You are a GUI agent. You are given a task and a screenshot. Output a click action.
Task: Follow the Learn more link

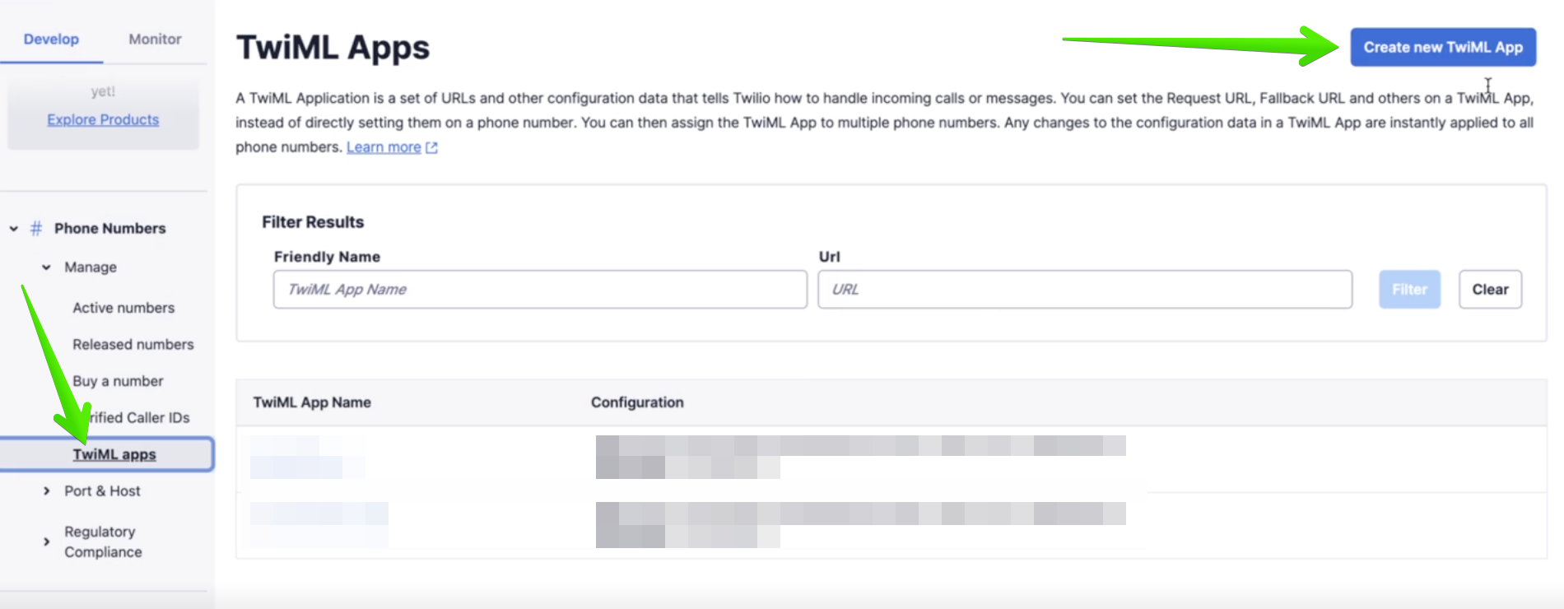384,146
